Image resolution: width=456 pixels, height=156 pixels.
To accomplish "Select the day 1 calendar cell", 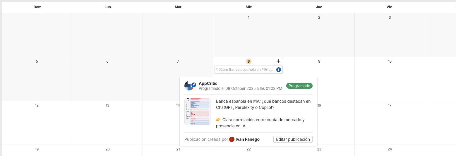I will (x=248, y=35).
